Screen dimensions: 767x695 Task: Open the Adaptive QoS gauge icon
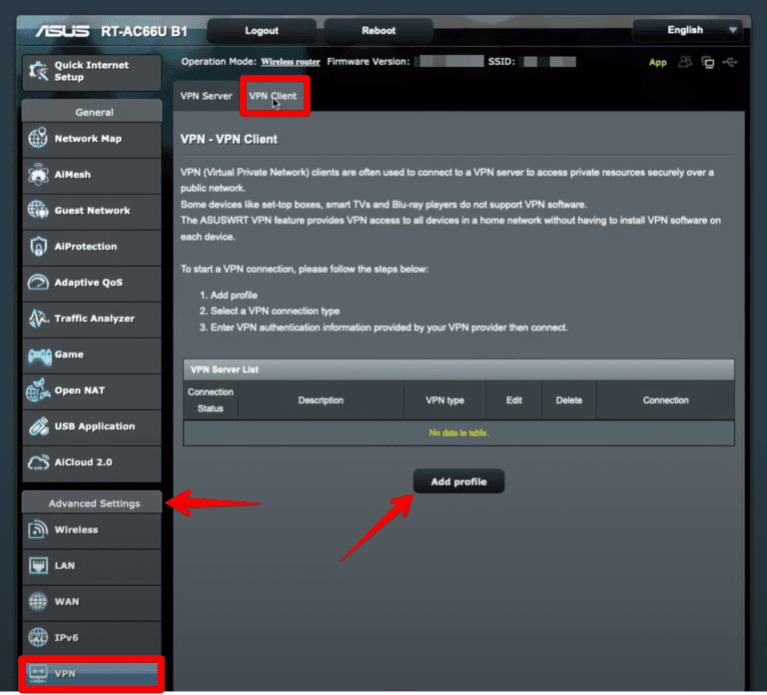point(39,283)
